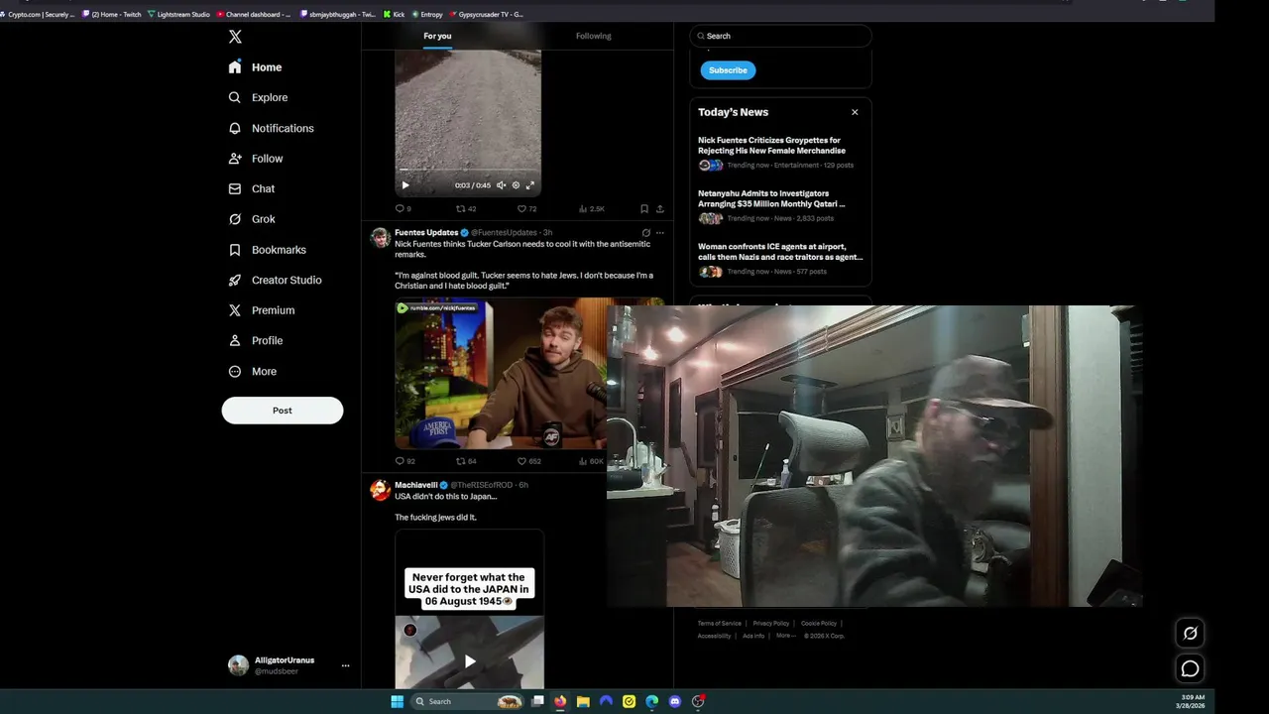Switch to the For you tab
This screenshot has height=714, width=1269.
(437, 36)
